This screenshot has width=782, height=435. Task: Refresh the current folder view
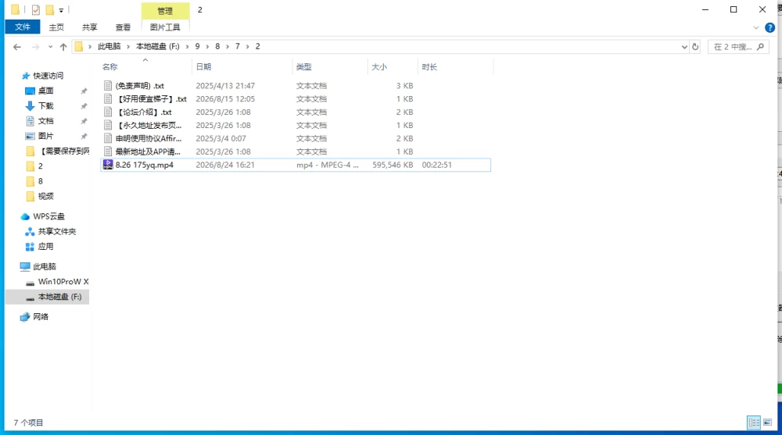click(x=695, y=47)
